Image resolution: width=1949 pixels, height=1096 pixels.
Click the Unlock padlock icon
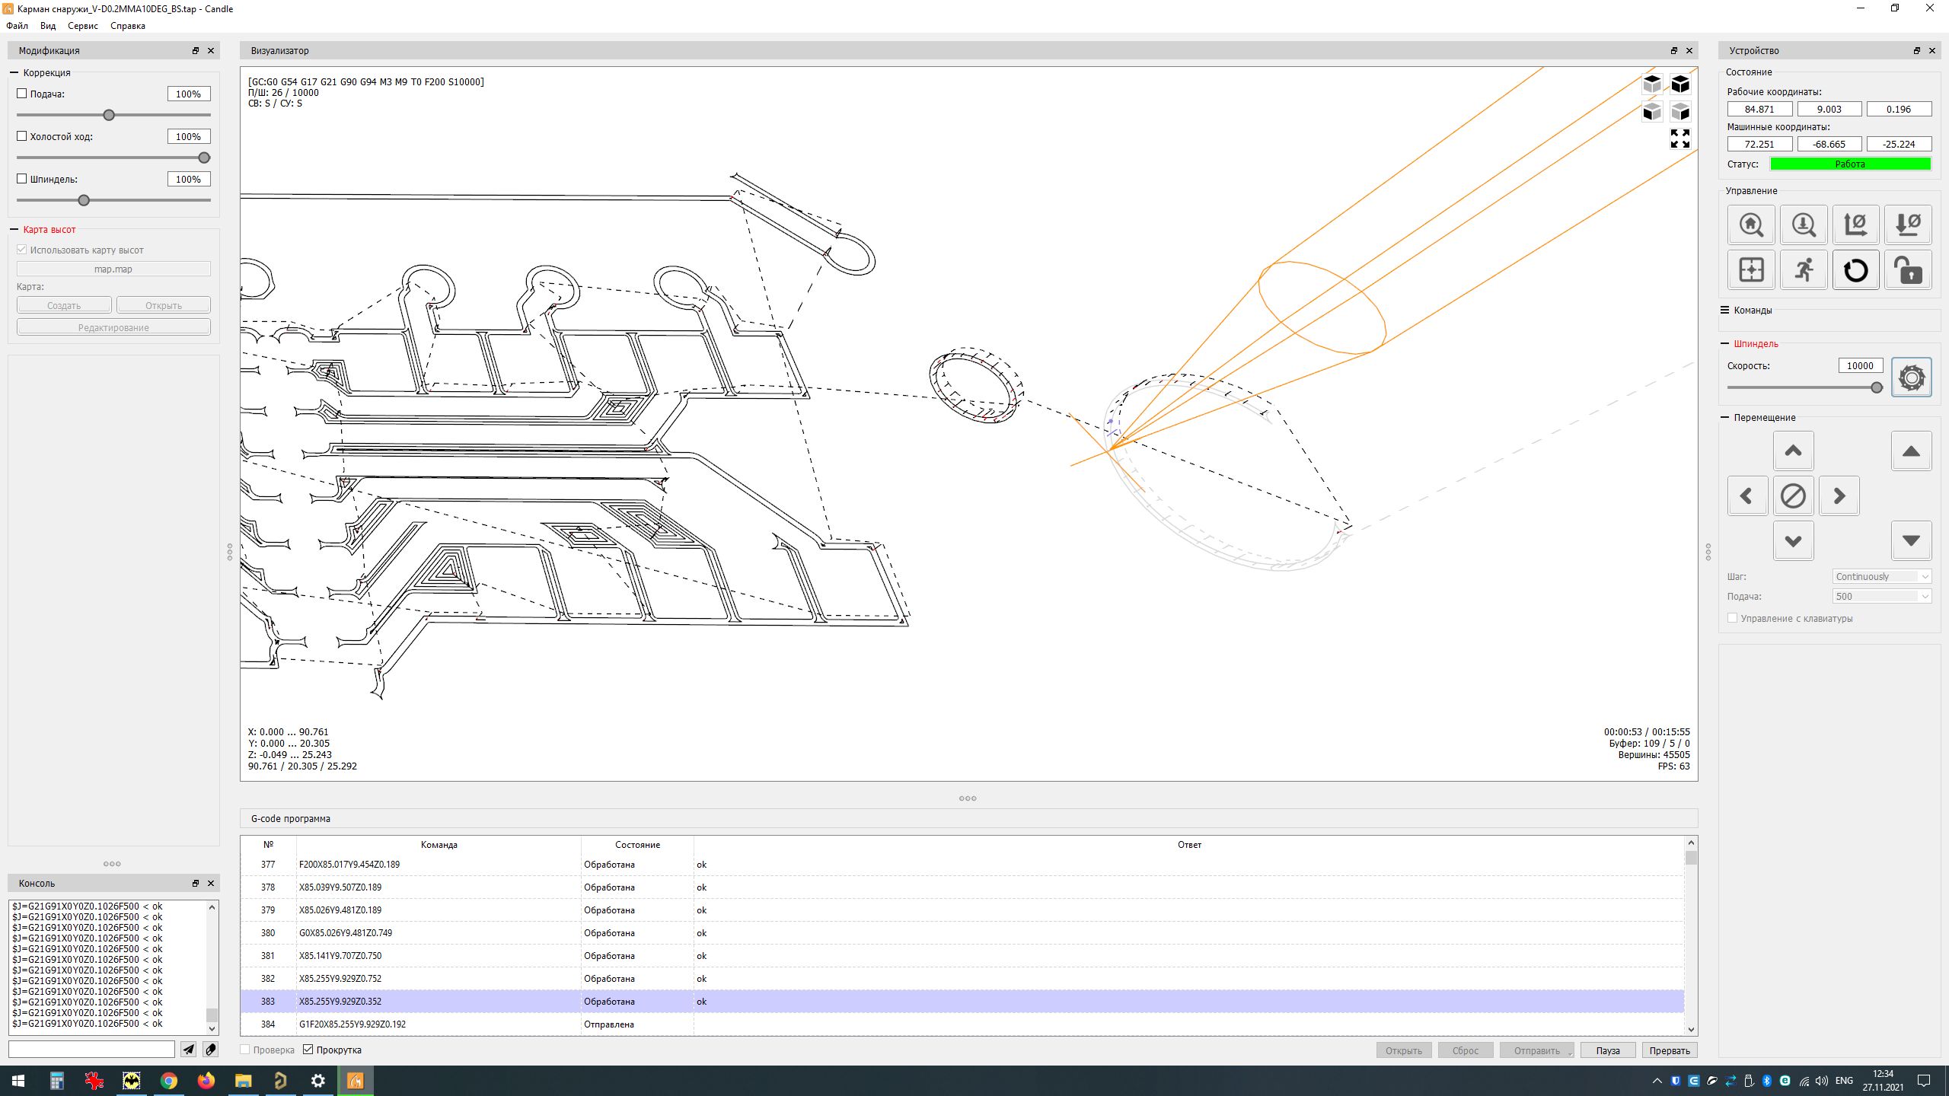(x=1908, y=269)
